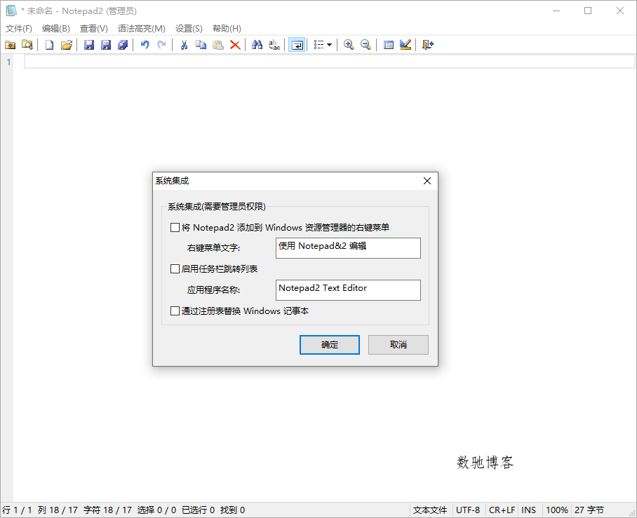Zoom in with magnifier plus icon

click(x=349, y=45)
